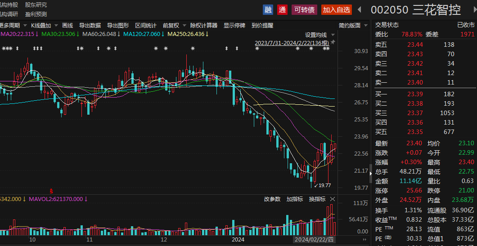Click the red S marker on chart bottom
This screenshot has width=477, height=246.
pyautogui.click(x=51, y=191)
